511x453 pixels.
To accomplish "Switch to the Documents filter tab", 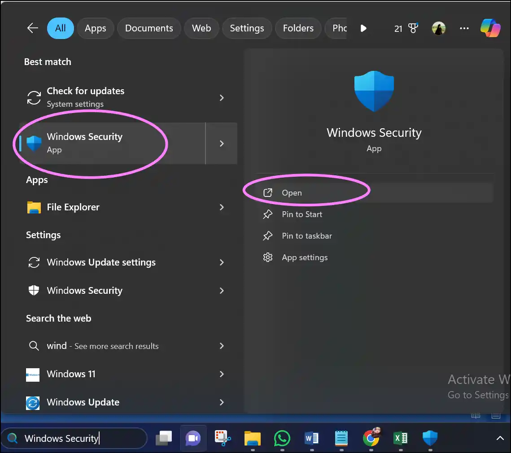I will (x=149, y=28).
